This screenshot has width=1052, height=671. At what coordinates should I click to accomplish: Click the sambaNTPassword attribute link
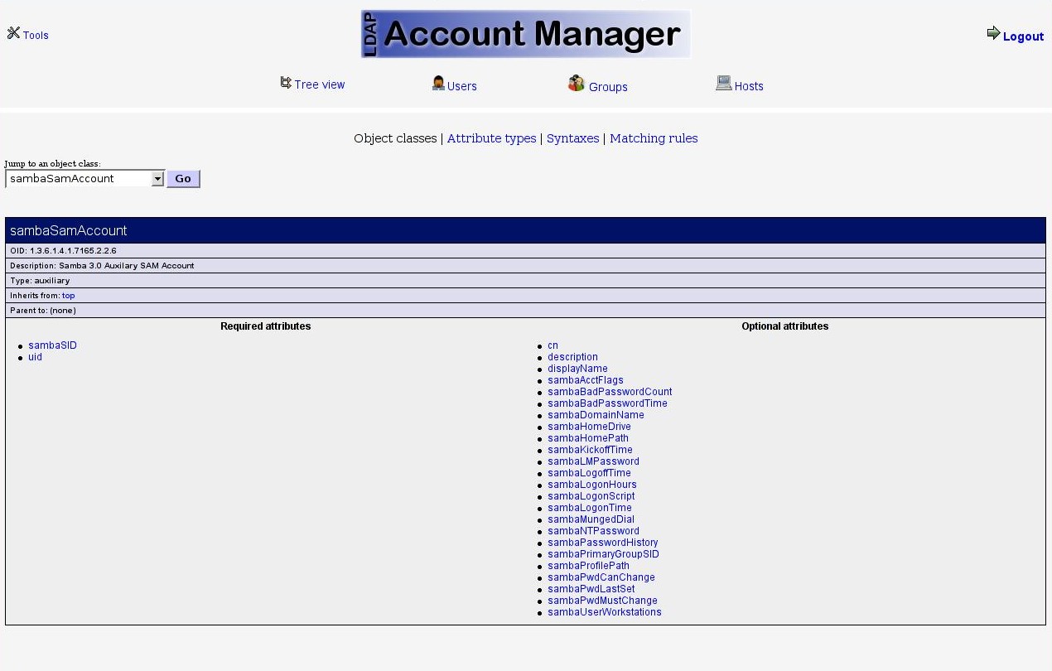[593, 531]
